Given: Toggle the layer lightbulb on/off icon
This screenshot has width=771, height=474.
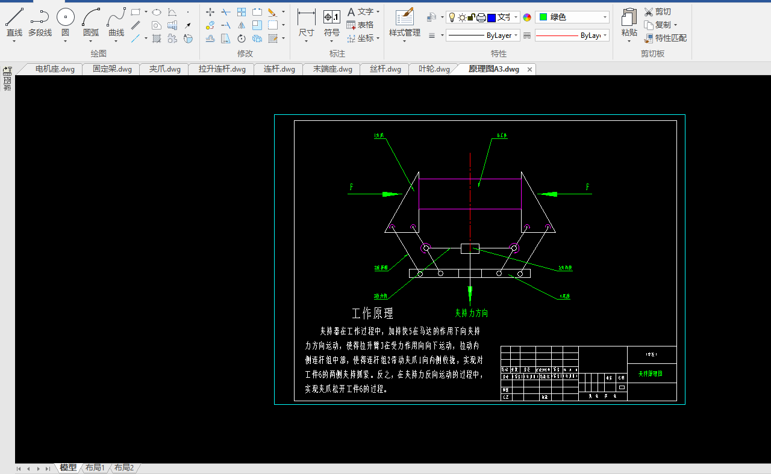Looking at the screenshot, I should tap(452, 17).
